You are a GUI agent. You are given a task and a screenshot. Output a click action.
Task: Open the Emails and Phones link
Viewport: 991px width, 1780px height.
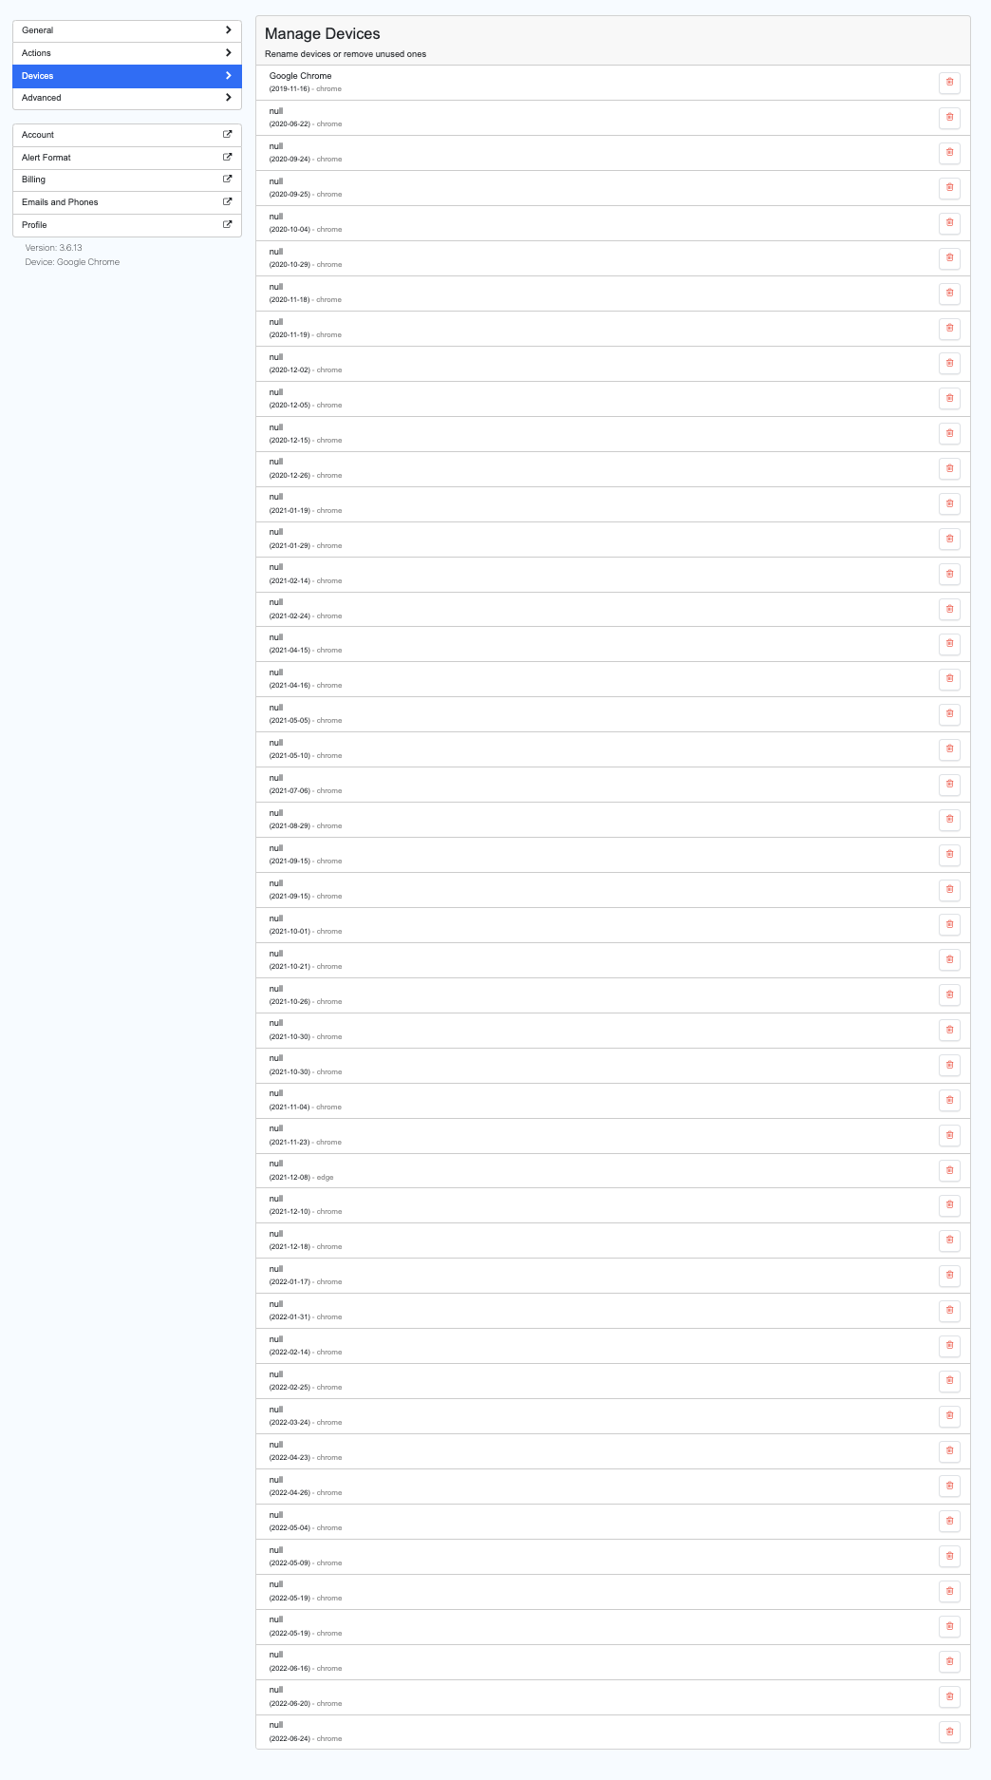point(127,202)
